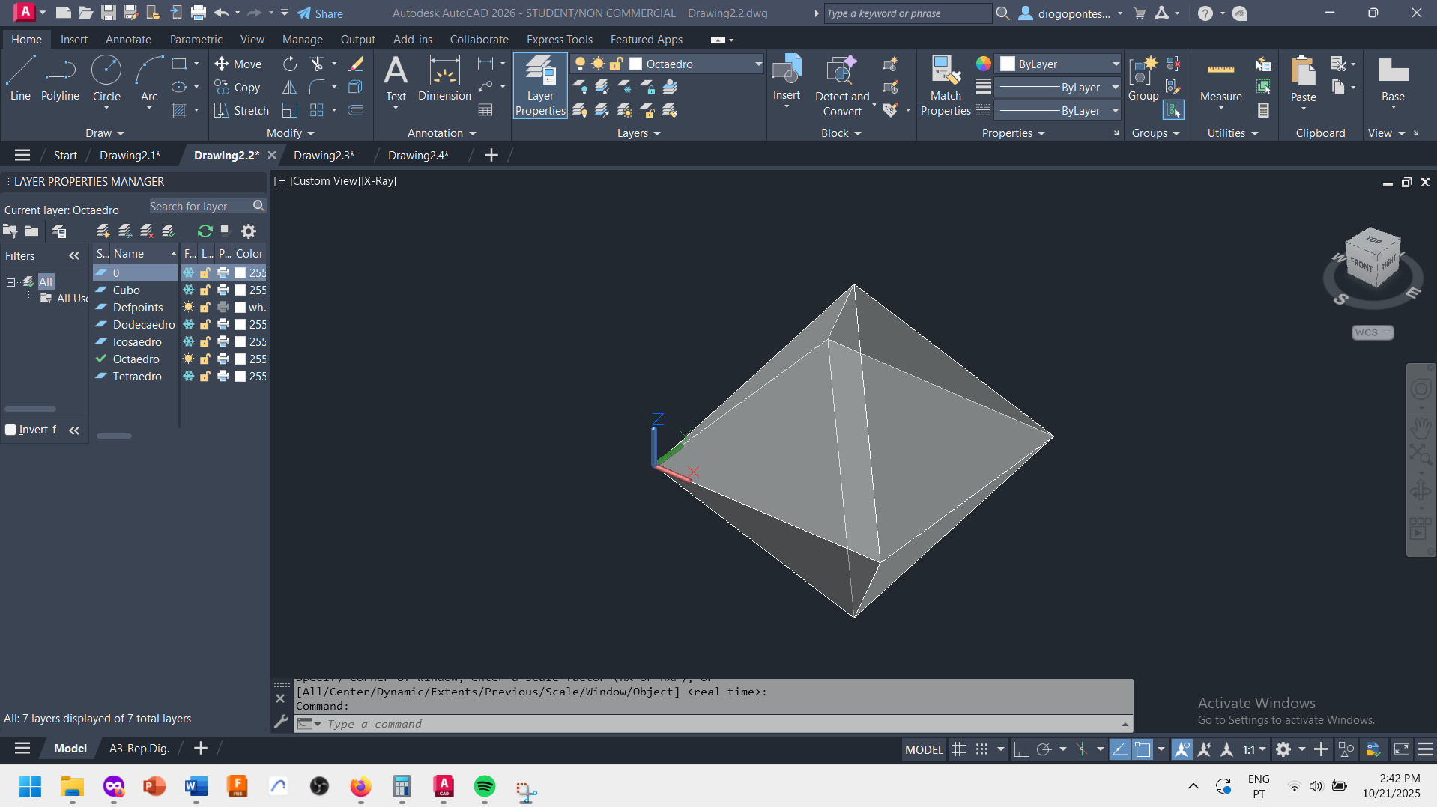
Task: Expand the Draw panel
Action: tap(104, 133)
